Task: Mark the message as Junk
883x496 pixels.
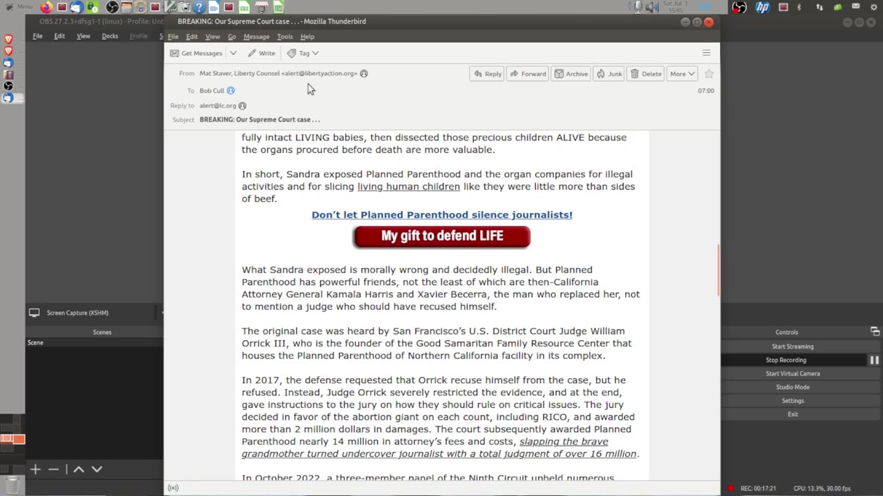Action: (x=609, y=74)
